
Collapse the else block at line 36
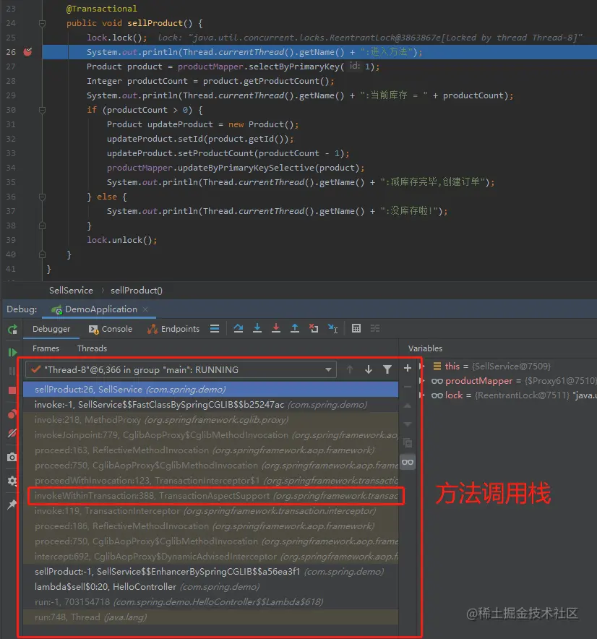42,197
